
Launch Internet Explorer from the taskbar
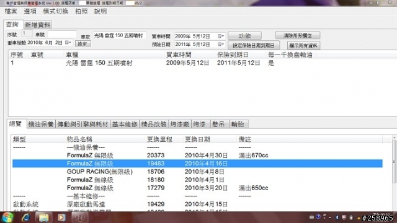click(x=26, y=217)
